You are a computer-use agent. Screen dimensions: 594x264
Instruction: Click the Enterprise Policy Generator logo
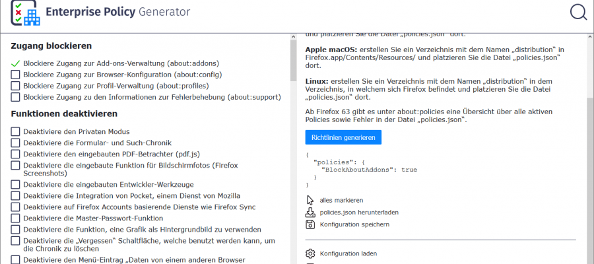pyautogui.click(x=26, y=13)
